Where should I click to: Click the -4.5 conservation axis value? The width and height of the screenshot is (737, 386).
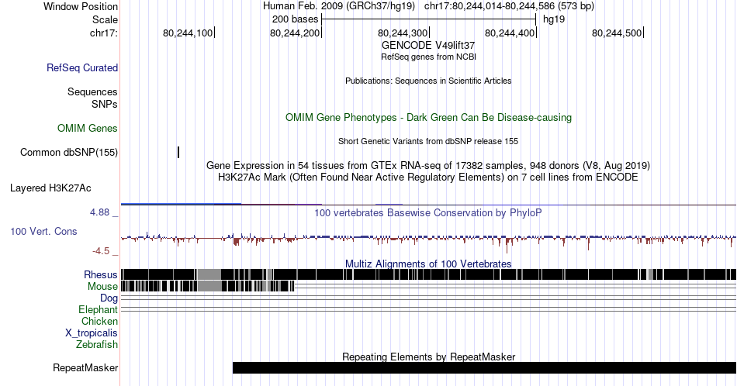pos(101,251)
